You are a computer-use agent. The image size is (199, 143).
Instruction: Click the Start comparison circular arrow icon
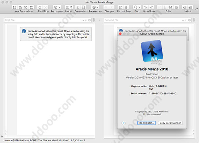click(x=40, y=7)
